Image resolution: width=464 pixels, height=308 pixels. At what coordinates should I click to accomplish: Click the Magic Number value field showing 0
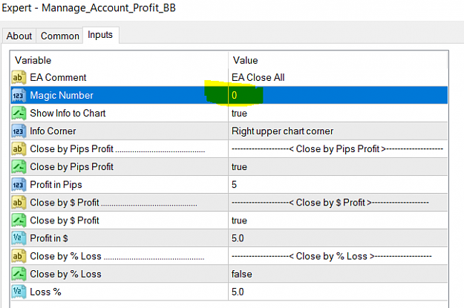[x=338, y=95]
